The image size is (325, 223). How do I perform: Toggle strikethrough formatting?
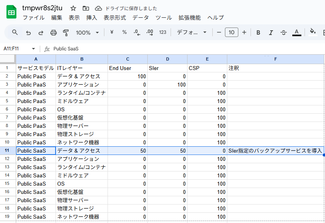(x=284, y=33)
